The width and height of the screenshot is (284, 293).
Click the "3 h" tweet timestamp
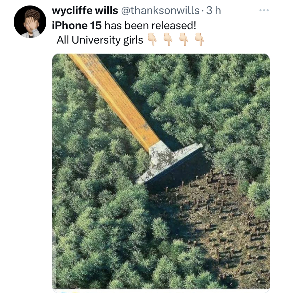pos(213,11)
